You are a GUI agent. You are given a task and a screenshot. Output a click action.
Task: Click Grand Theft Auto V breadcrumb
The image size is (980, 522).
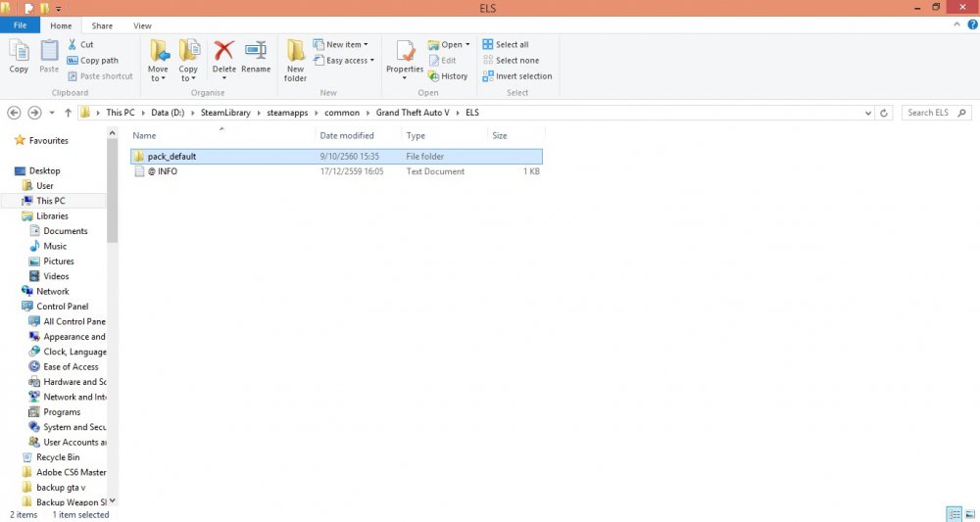(x=413, y=113)
